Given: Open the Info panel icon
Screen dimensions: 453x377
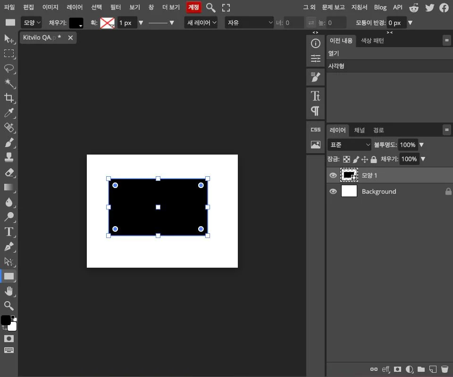Looking at the screenshot, I should pos(316,43).
